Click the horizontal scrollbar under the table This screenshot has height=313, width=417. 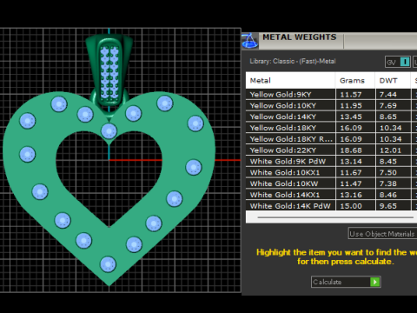(335, 217)
